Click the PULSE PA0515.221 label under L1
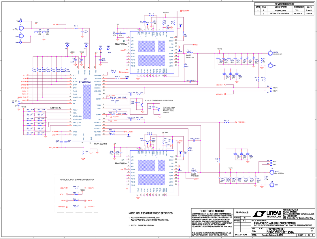Viewport: 317px width, 239px height. pyautogui.click(x=190, y=56)
